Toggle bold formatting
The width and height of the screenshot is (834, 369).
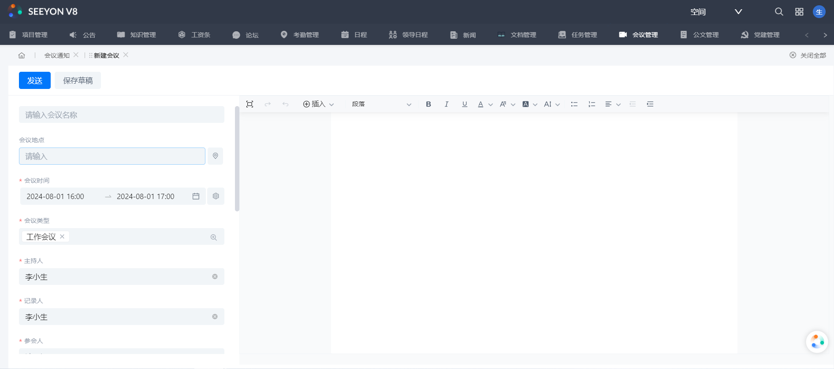click(x=428, y=104)
